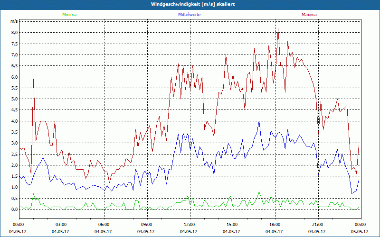Click the 09:00 time axis label
Screen dimensions: 380x237
[147, 224]
